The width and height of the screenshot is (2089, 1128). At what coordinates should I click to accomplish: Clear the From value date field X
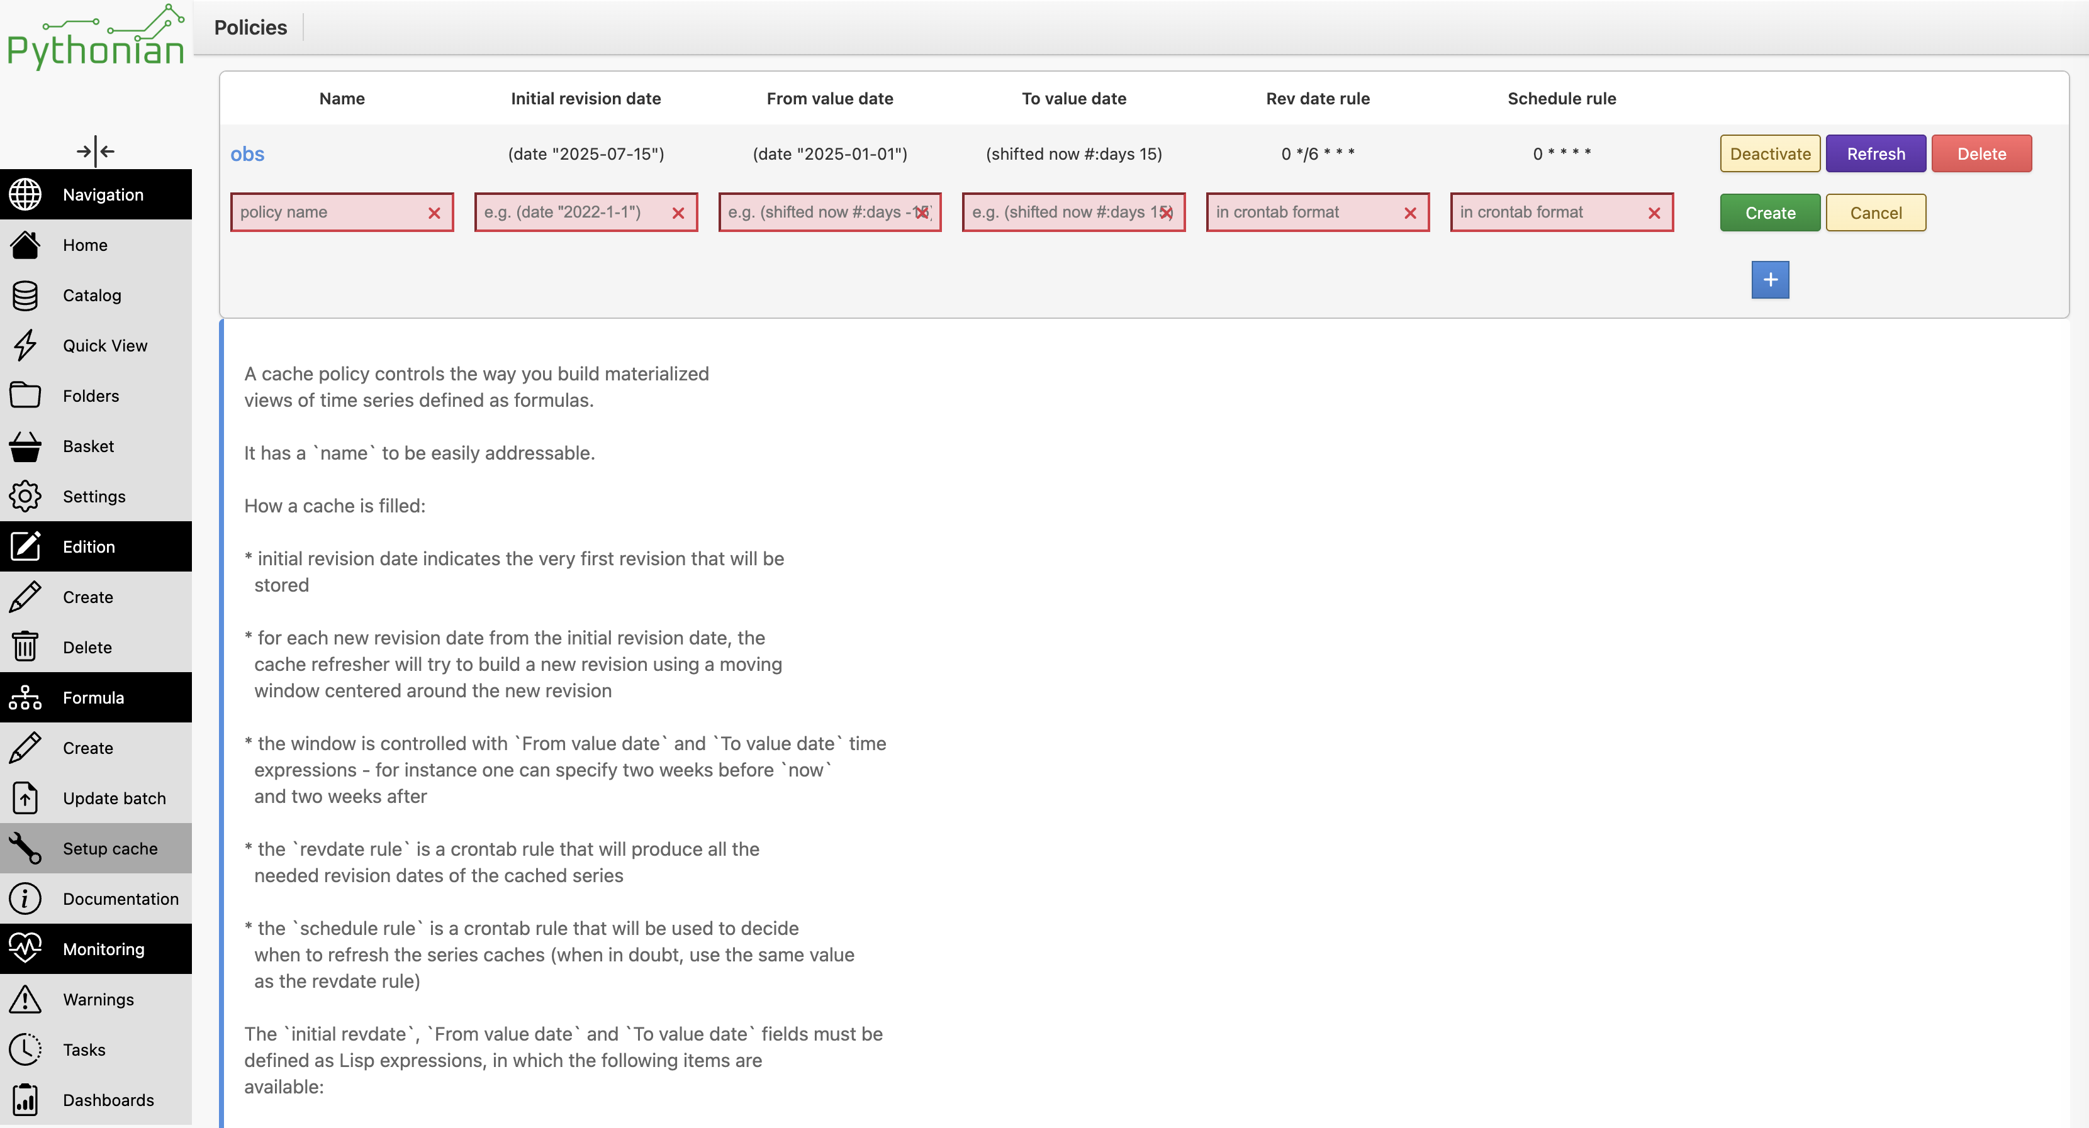click(x=922, y=213)
